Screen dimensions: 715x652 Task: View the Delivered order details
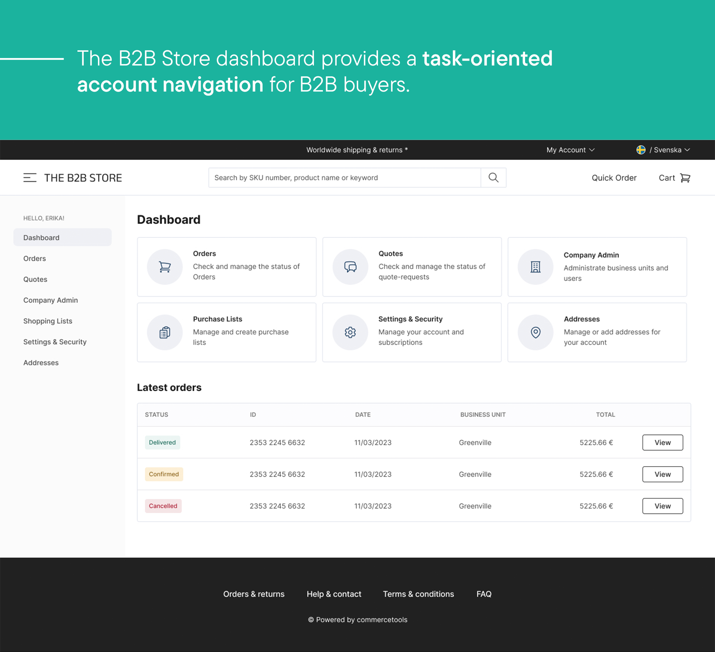pyautogui.click(x=662, y=442)
